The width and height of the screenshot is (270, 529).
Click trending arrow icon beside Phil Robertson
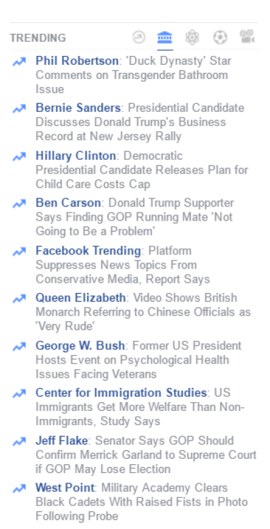tap(19, 62)
